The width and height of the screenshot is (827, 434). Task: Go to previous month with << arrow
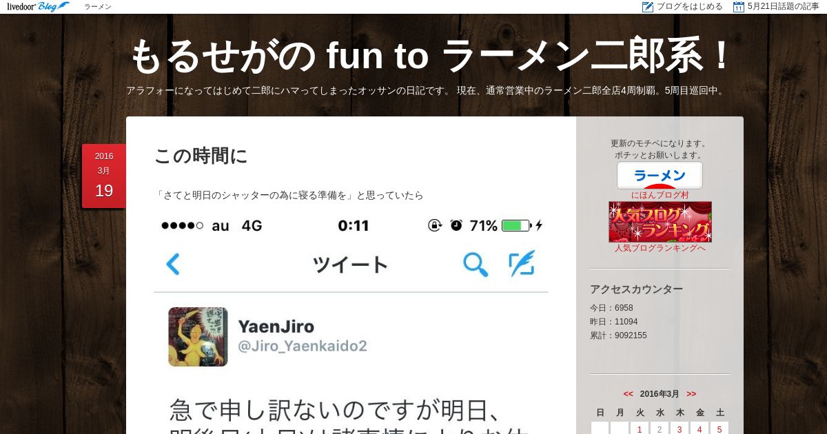coord(628,394)
